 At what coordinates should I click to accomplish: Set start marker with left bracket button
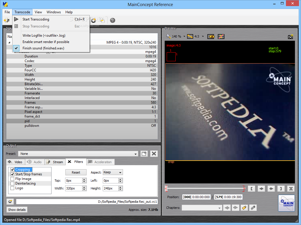click(252, 189)
